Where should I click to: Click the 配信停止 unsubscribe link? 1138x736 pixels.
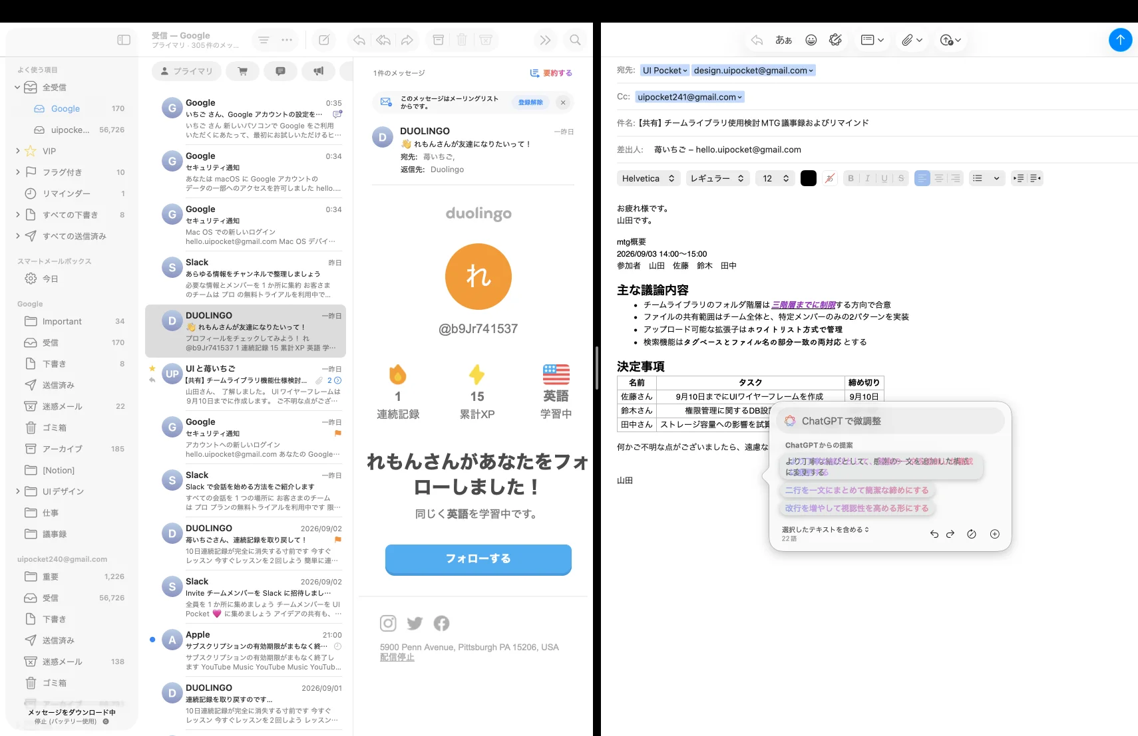[397, 658]
